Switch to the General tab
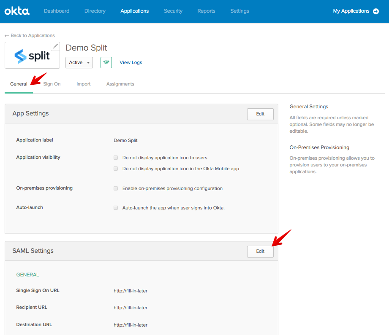The height and width of the screenshot is (335, 389). [19, 84]
